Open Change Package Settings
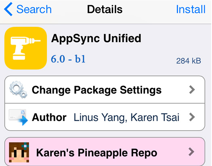Viewport: 212px width, 166px height. 105,89
